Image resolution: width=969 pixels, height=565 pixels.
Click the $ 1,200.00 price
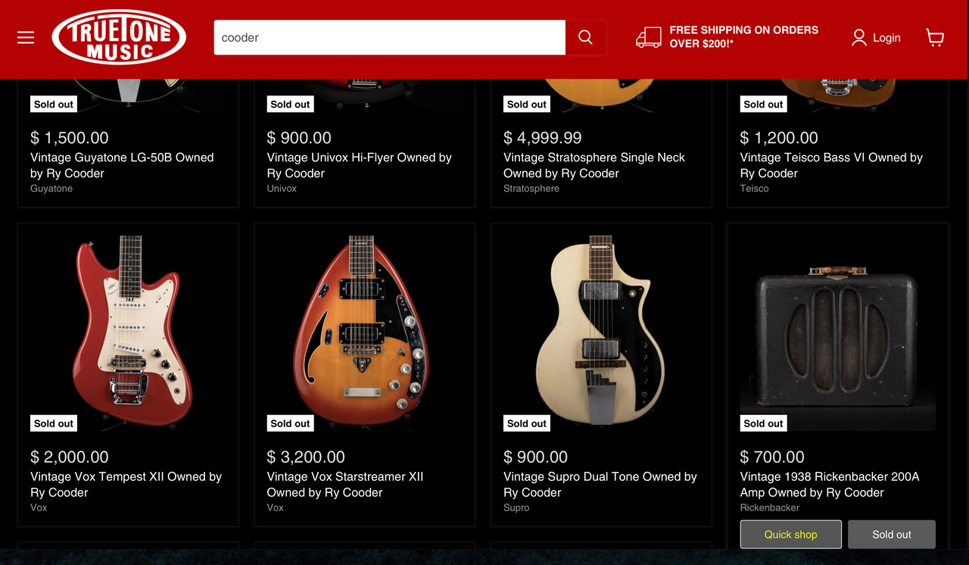point(780,138)
